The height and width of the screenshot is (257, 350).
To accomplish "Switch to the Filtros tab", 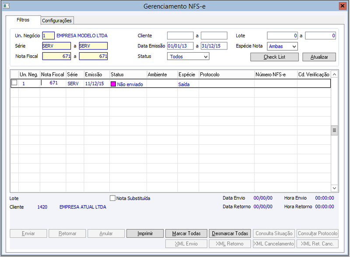I will (23, 20).
